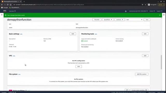Click the AWS logo home icon
The image size is (166, 93).
point(5,11)
